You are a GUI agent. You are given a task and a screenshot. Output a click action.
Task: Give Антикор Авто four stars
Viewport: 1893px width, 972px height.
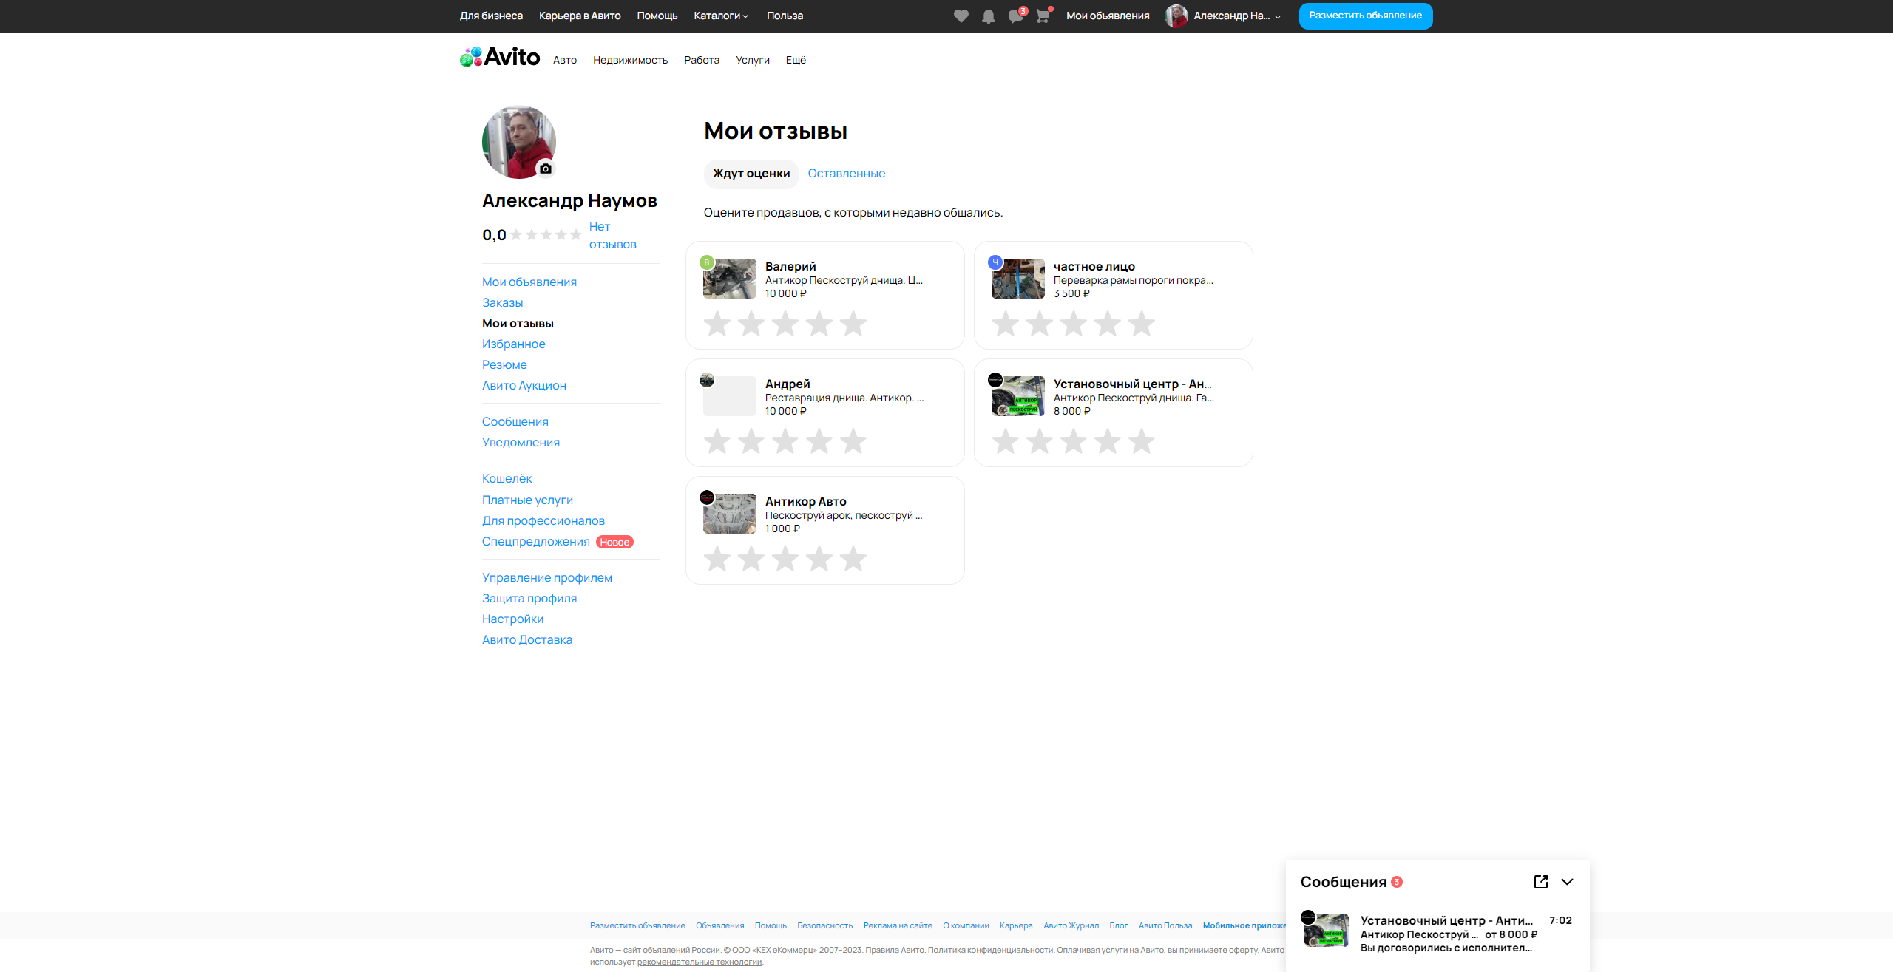coord(819,559)
